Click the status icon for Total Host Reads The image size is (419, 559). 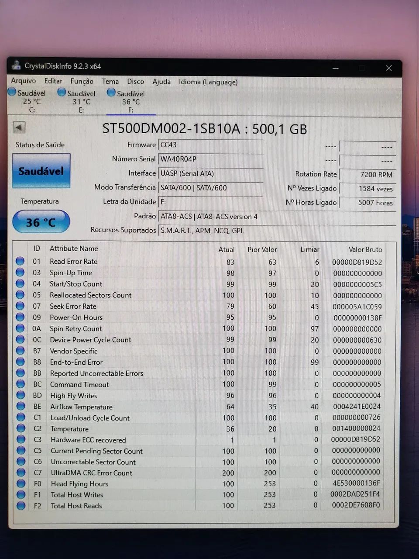pyautogui.click(x=21, y=505)
